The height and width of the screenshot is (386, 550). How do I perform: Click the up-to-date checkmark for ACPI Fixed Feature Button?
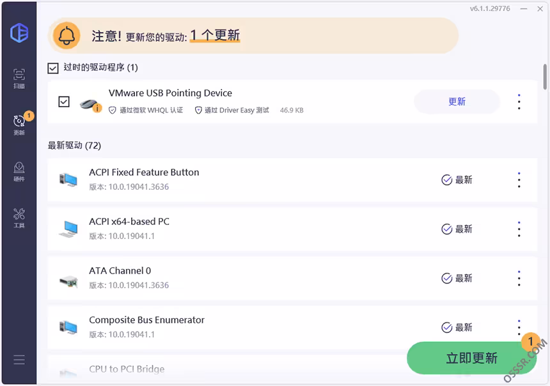tap(446, 180)
